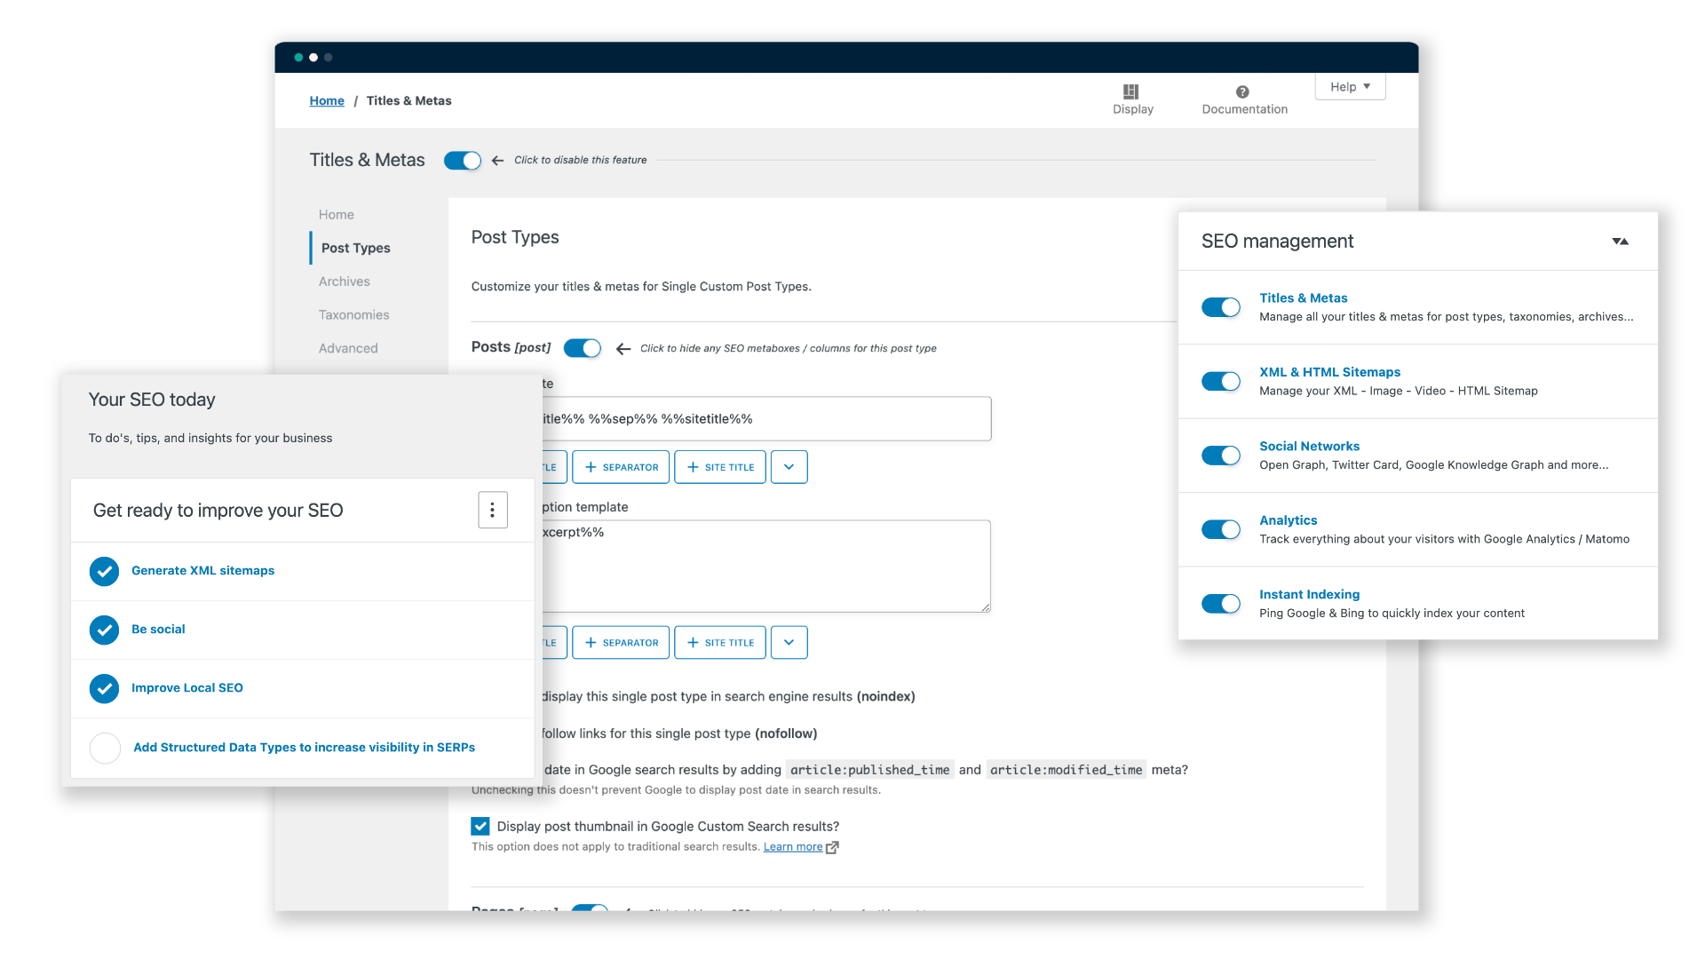Click external link icon beside Learn more
The height and width of the screenshot is (959, 1705).
[832, 847]
